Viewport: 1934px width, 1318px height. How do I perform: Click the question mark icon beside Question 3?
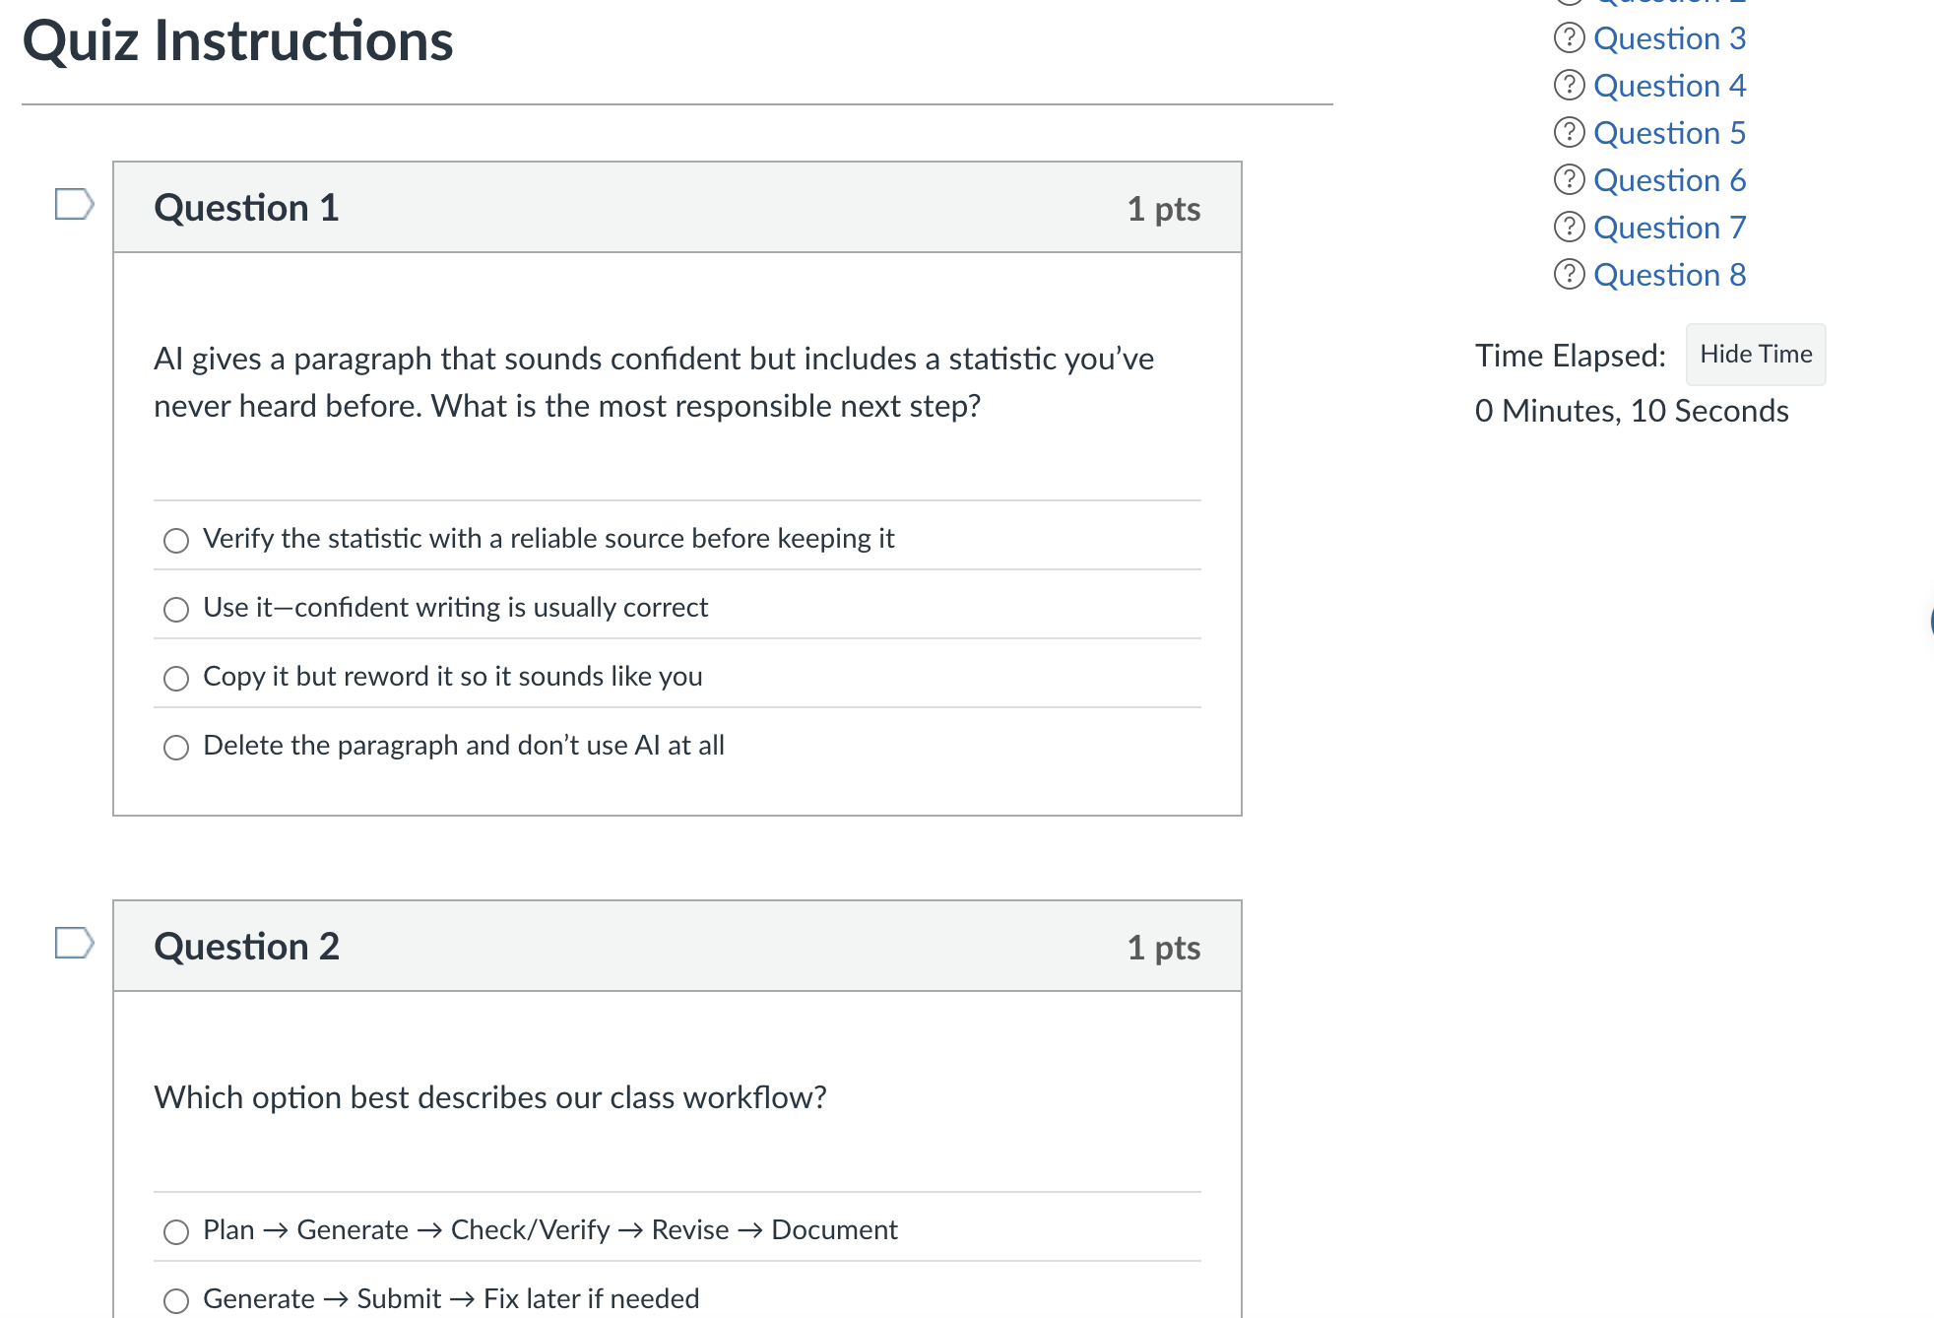pos(1568,38)
